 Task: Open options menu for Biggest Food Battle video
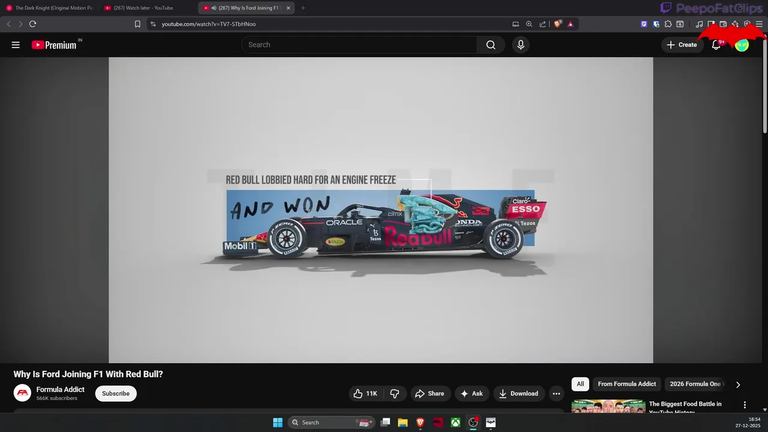[745, 405]
